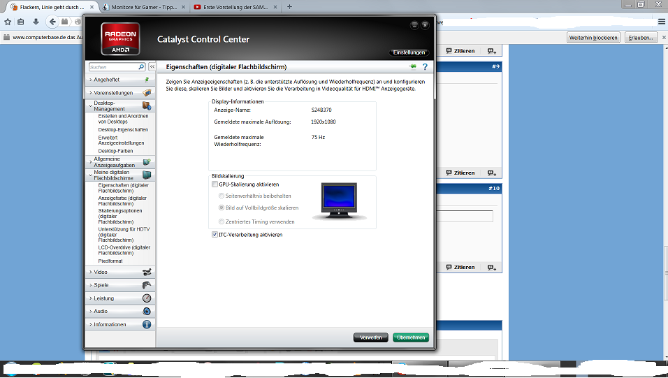Switch to the Flackern, Linie geht durch tab
Screen dimensions: 668x378
50,7
